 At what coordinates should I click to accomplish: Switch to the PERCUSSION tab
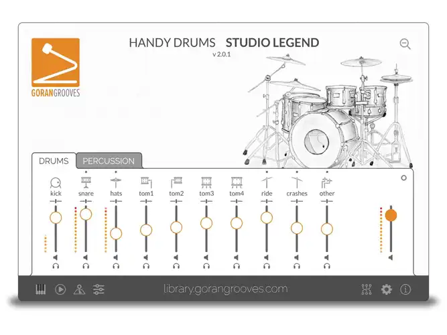click(x=109, y=161)
